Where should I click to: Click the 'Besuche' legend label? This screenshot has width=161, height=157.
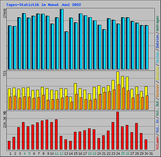click(x=158, y=73)
